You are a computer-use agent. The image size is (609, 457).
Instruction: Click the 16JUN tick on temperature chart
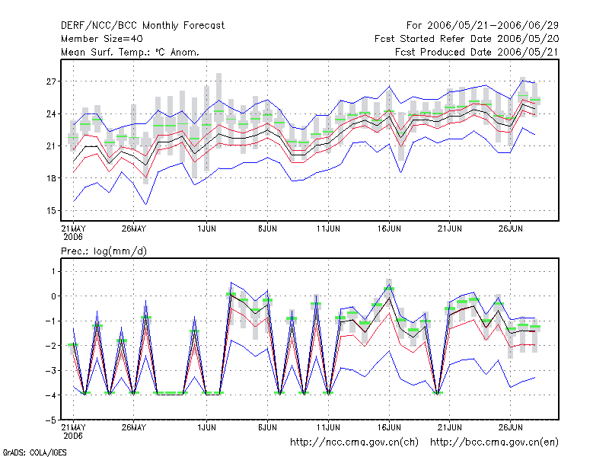coord(389,228)
